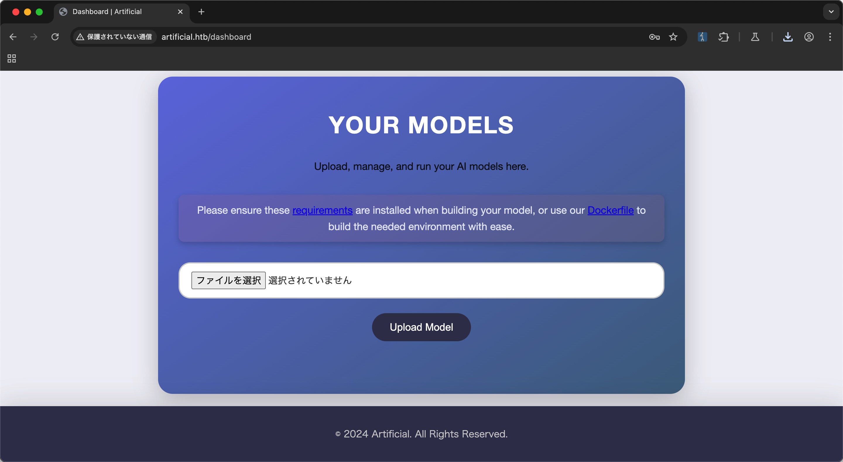The image size is (843, 462).
Task: Open the extensions puzzle icon
Action: (724, 37)
